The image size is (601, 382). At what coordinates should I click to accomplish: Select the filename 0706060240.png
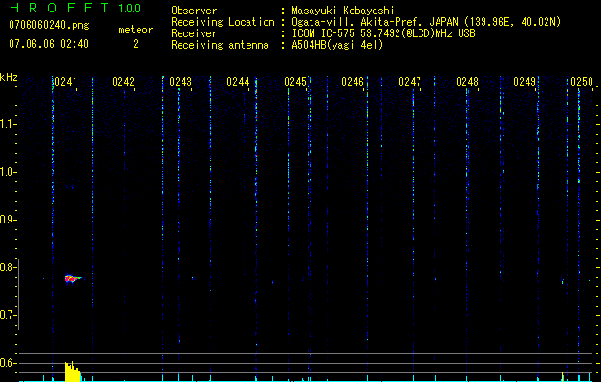click(x=49, y=26)
